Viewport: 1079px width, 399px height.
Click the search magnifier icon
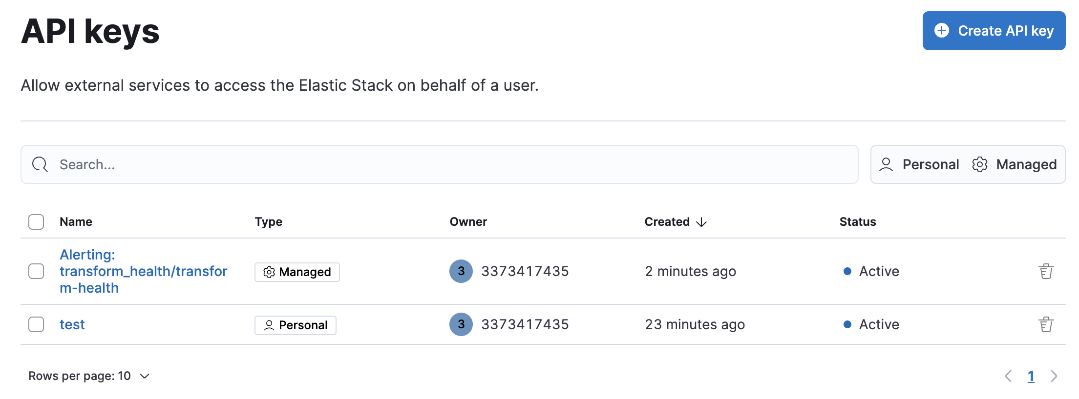tap(40, 164)
